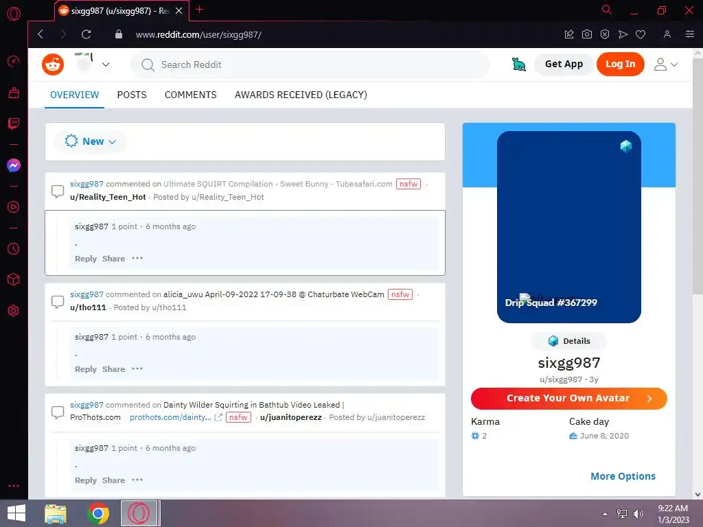Image resolution: width=703 pixels, height=527 pixels.
Task: Switch to the Posts tab
Action: (132, 95)
